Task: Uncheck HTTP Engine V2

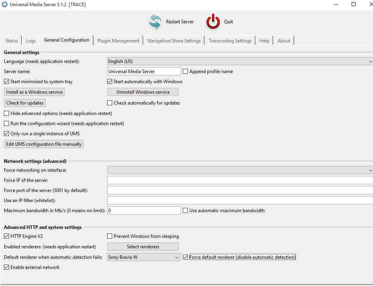Action: [x=7, y=236]
